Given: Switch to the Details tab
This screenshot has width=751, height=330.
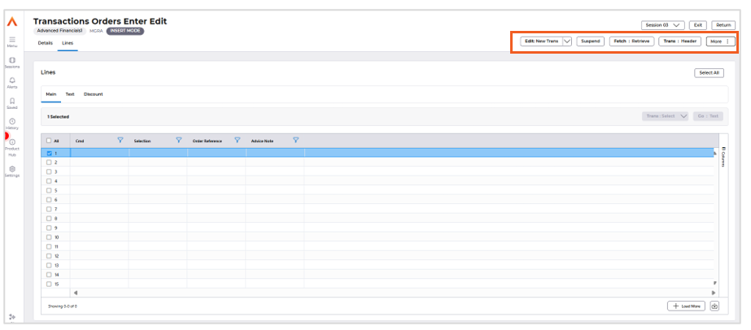Looking at the screenshot, I should (x=45, y=43).
